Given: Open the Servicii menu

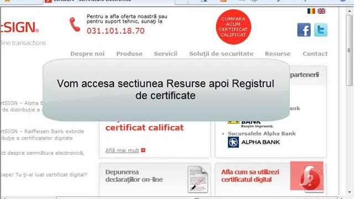Looking at the screenshot, I should 165,54.
